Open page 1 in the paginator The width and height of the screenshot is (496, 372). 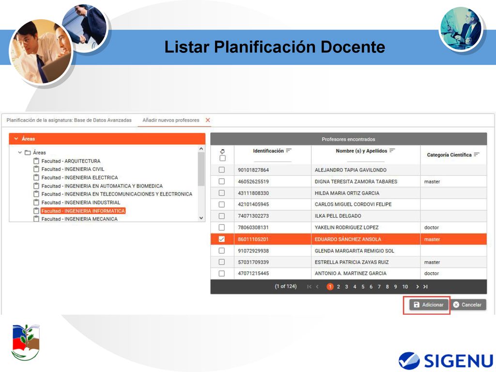(330, 287)
